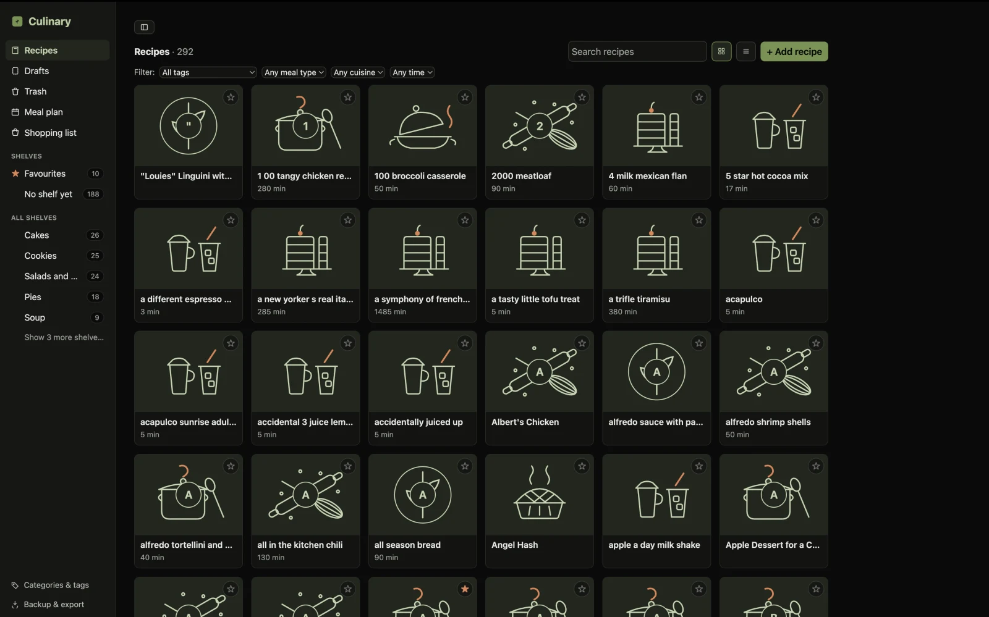This screenshot has height=617, width=989.
Task: Open the Cakes shelf
Action: pos(57,235)
